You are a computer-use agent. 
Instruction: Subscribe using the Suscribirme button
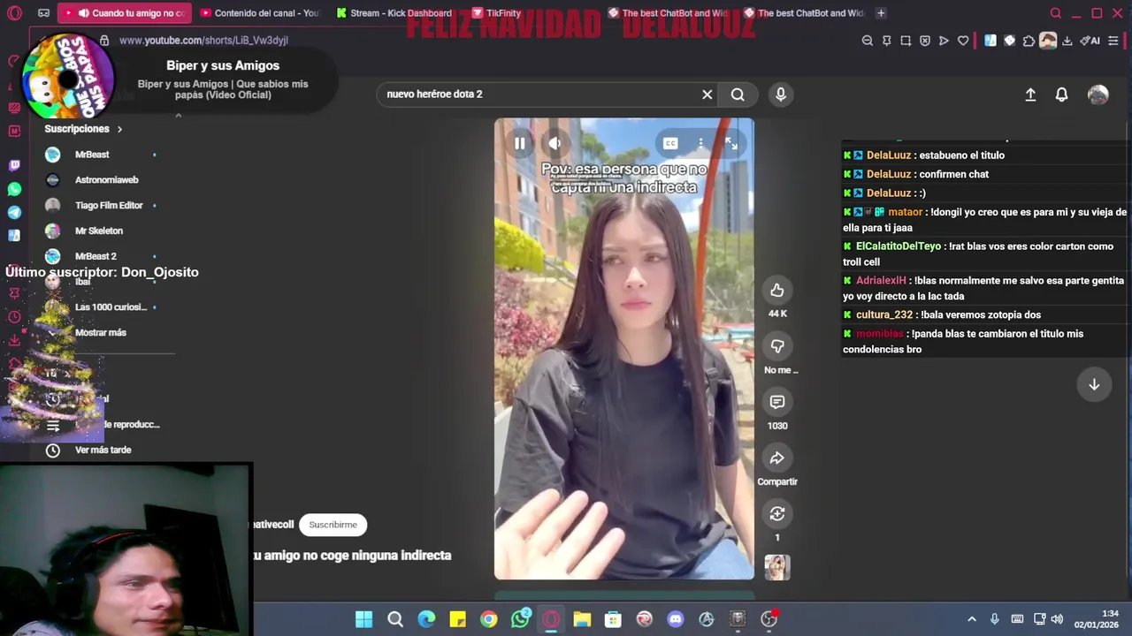(333, 525)
